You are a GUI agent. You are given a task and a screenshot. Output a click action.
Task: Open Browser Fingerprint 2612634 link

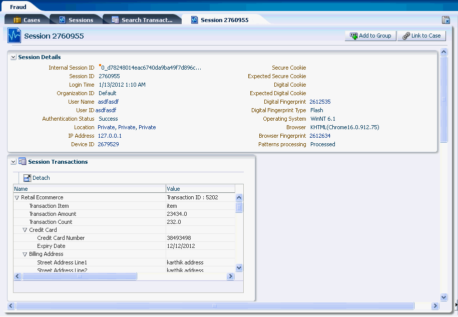pos(320,136)
